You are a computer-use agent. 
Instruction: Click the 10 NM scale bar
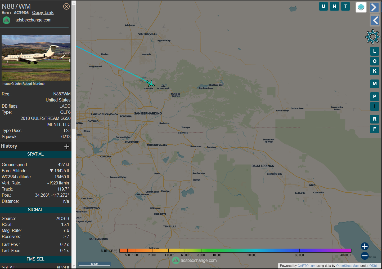click(x=95, y=264)
